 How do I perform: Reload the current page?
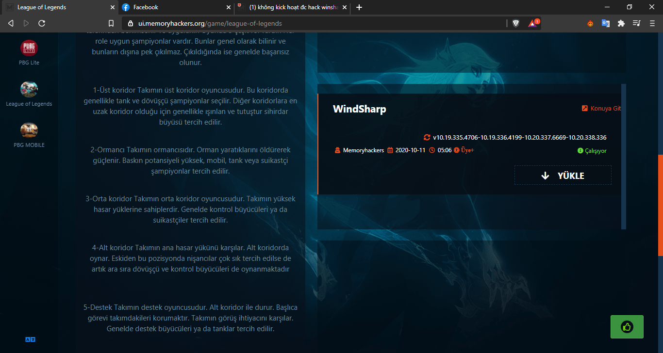(x=42, y=23)
